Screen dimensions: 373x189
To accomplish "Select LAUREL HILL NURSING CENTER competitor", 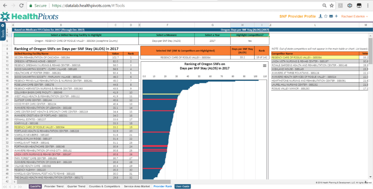I will click(x=315, y=85).
